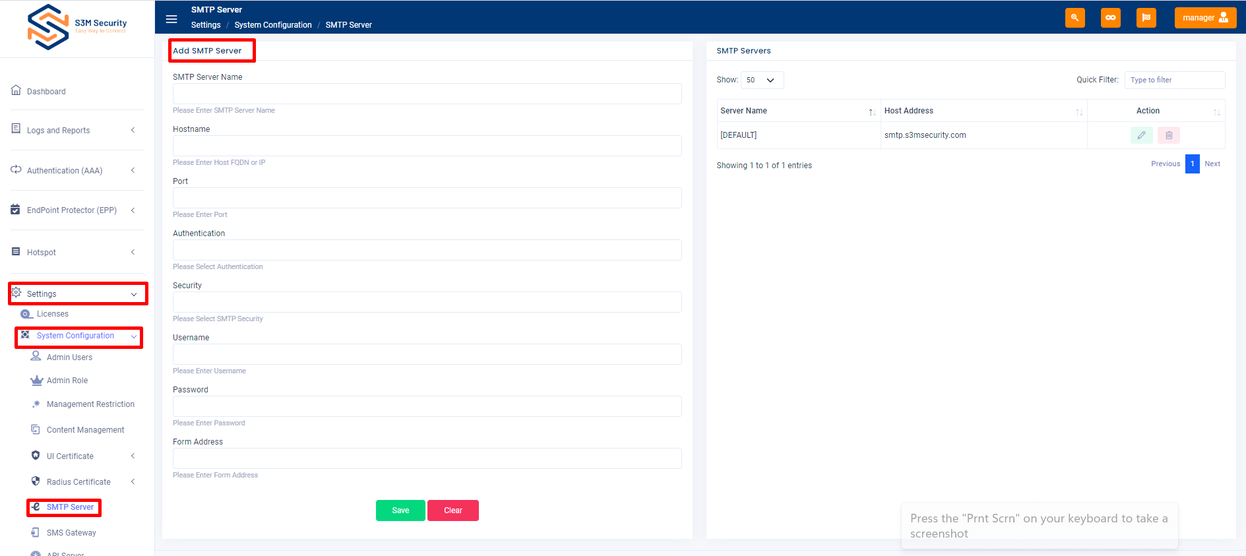Select page 1 in pagination
1246x556 pixels.
[x=1193, y=164]
